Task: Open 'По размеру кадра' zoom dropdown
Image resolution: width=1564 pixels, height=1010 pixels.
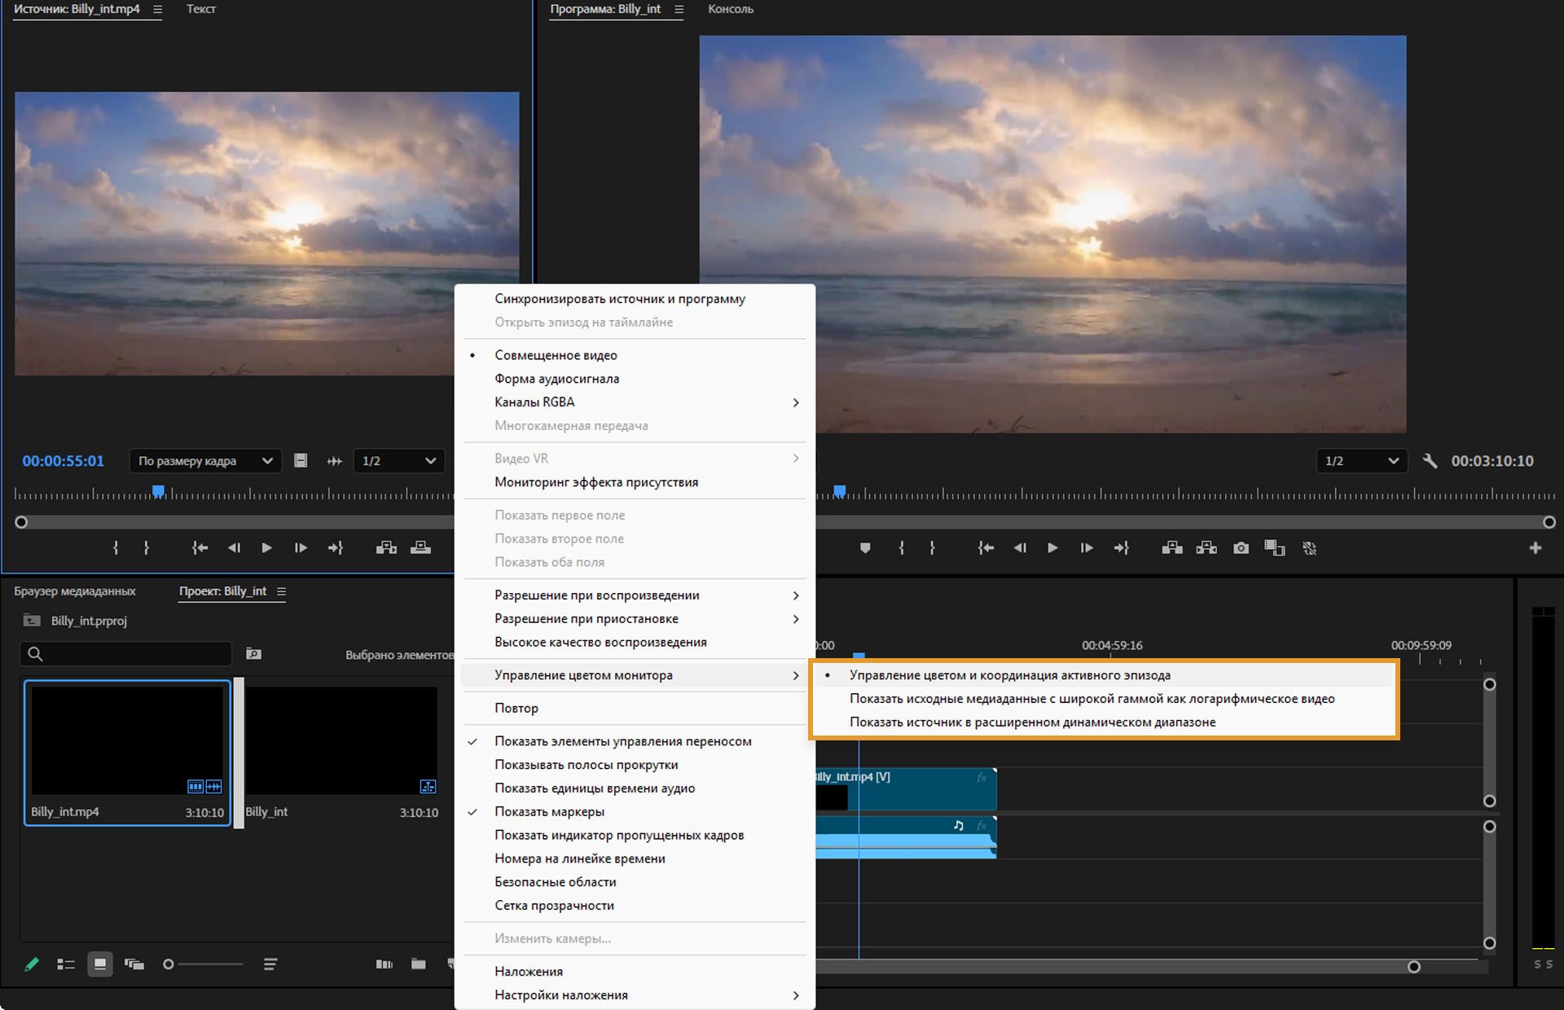Action: [205, 461]
